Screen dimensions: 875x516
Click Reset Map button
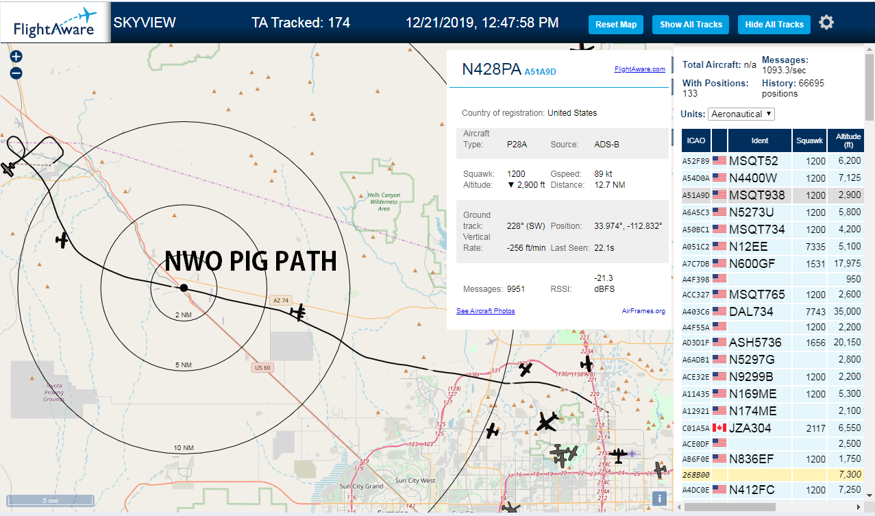(x=616, y=24)
